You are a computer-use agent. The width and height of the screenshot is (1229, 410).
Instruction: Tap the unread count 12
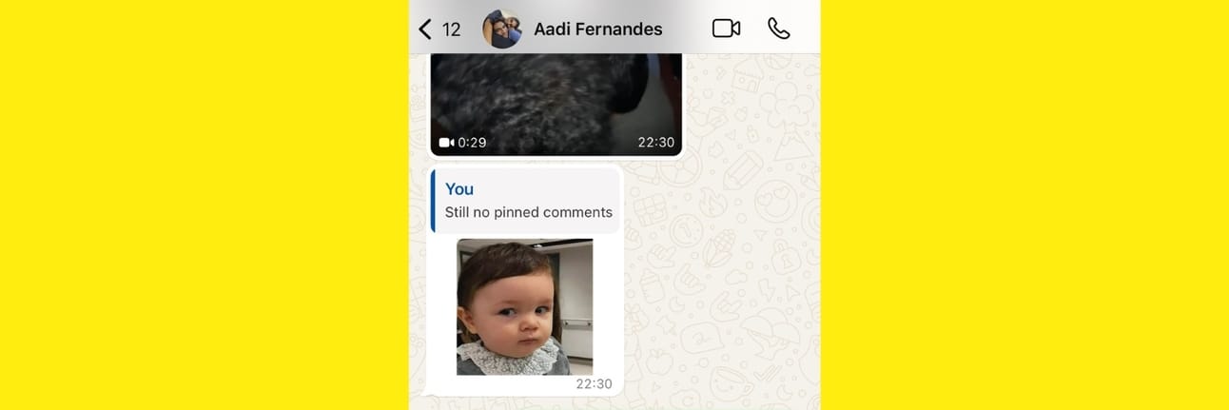coord(452,29)
